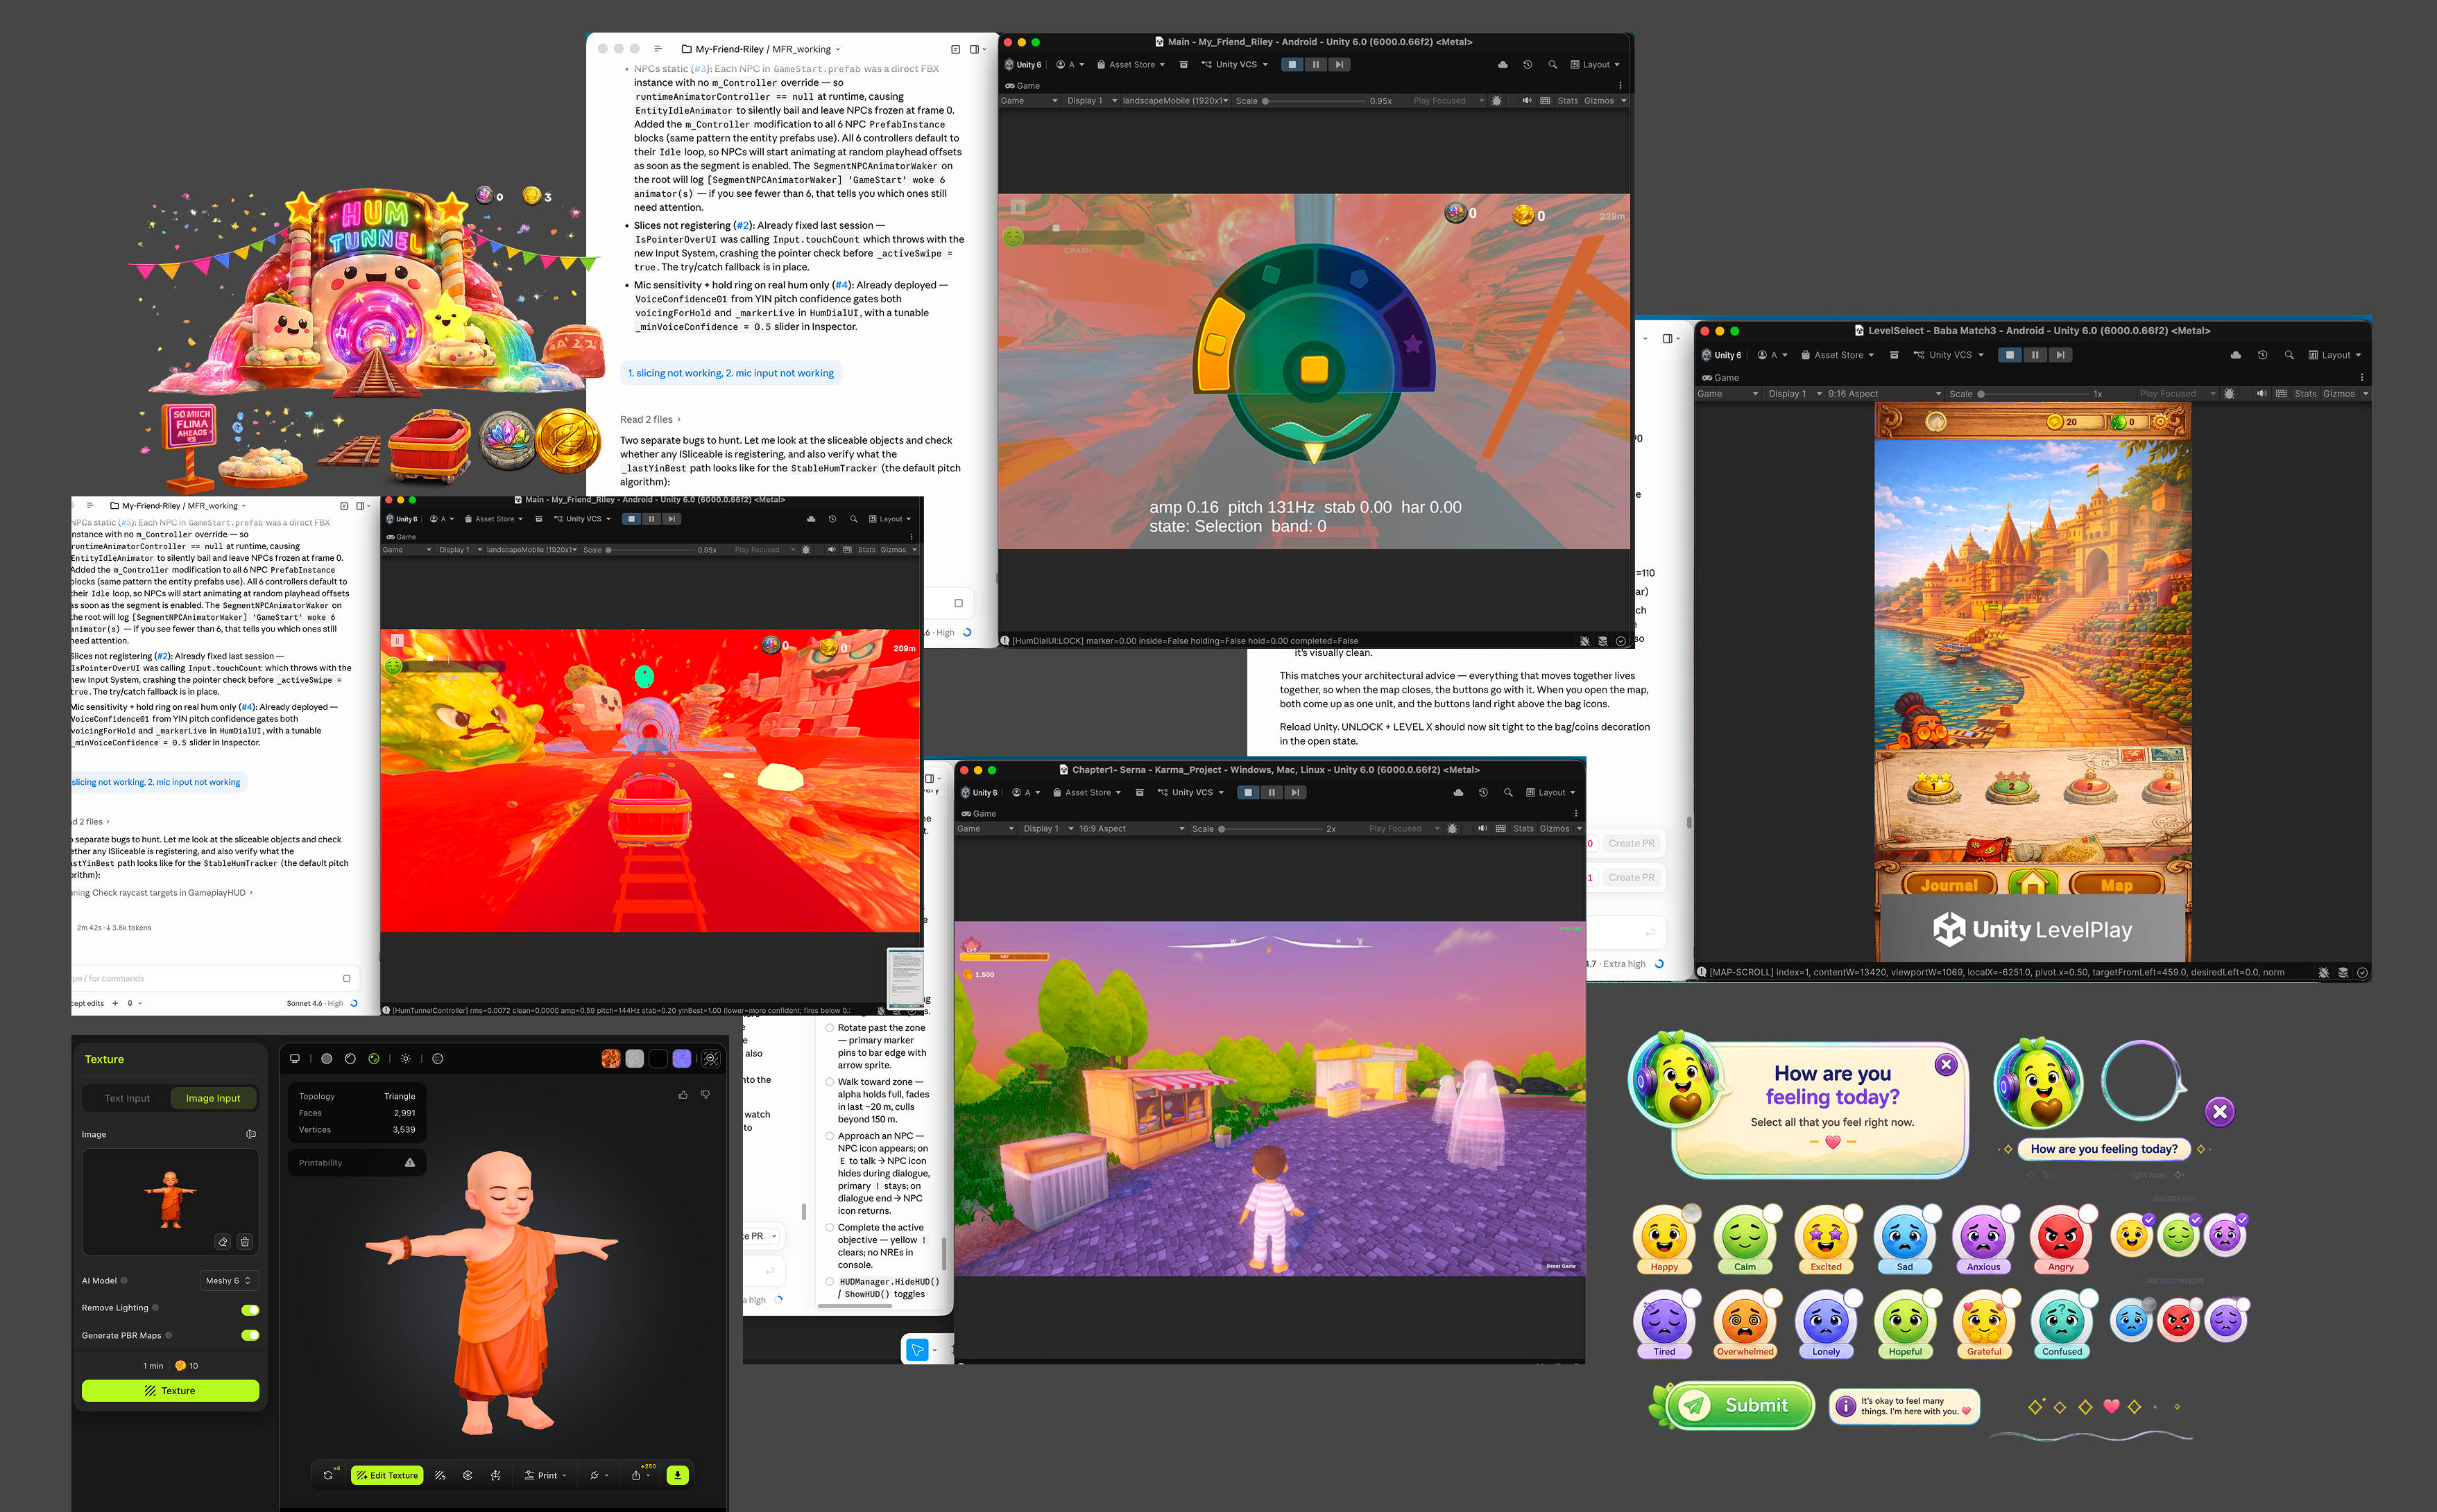2437x1512 pixels.
Task: Check 'Rotate past the zone' checklist radio
Action: click(x=830, y=1028)
